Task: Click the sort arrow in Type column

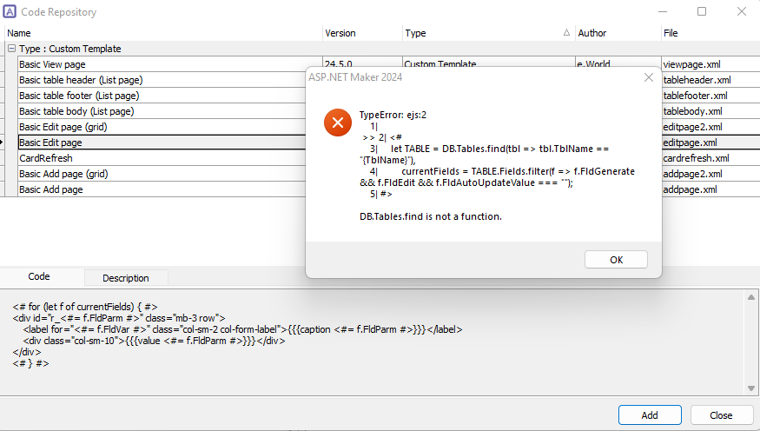Action: tap(566, 32)
